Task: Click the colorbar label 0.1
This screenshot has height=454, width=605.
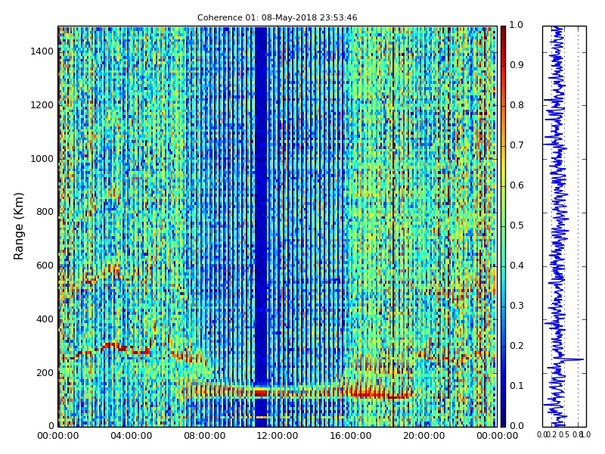Action: [x=517, y=387]
